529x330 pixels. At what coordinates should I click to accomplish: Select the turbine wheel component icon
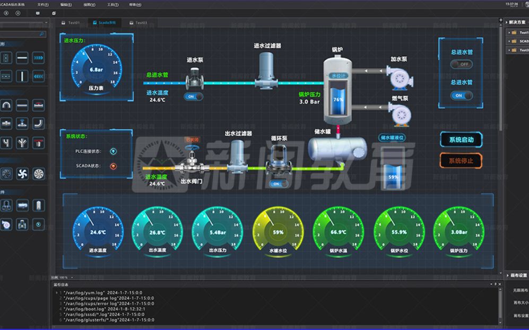click(x=38, y=173)
